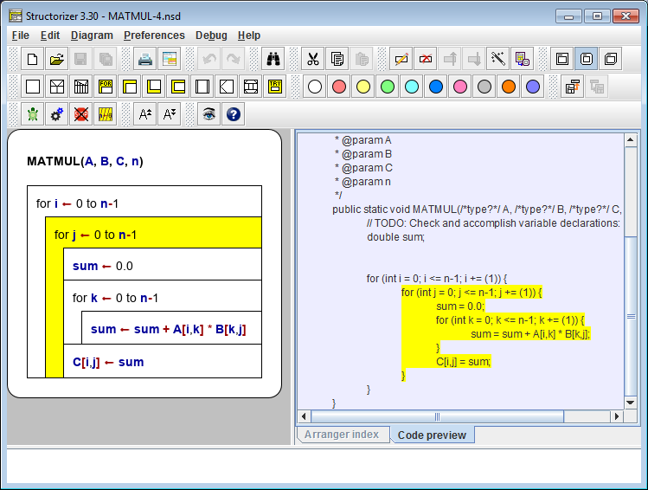648x490 pixels.
Task: Open the Executor with the gears icon
Action: pos(57,114)
